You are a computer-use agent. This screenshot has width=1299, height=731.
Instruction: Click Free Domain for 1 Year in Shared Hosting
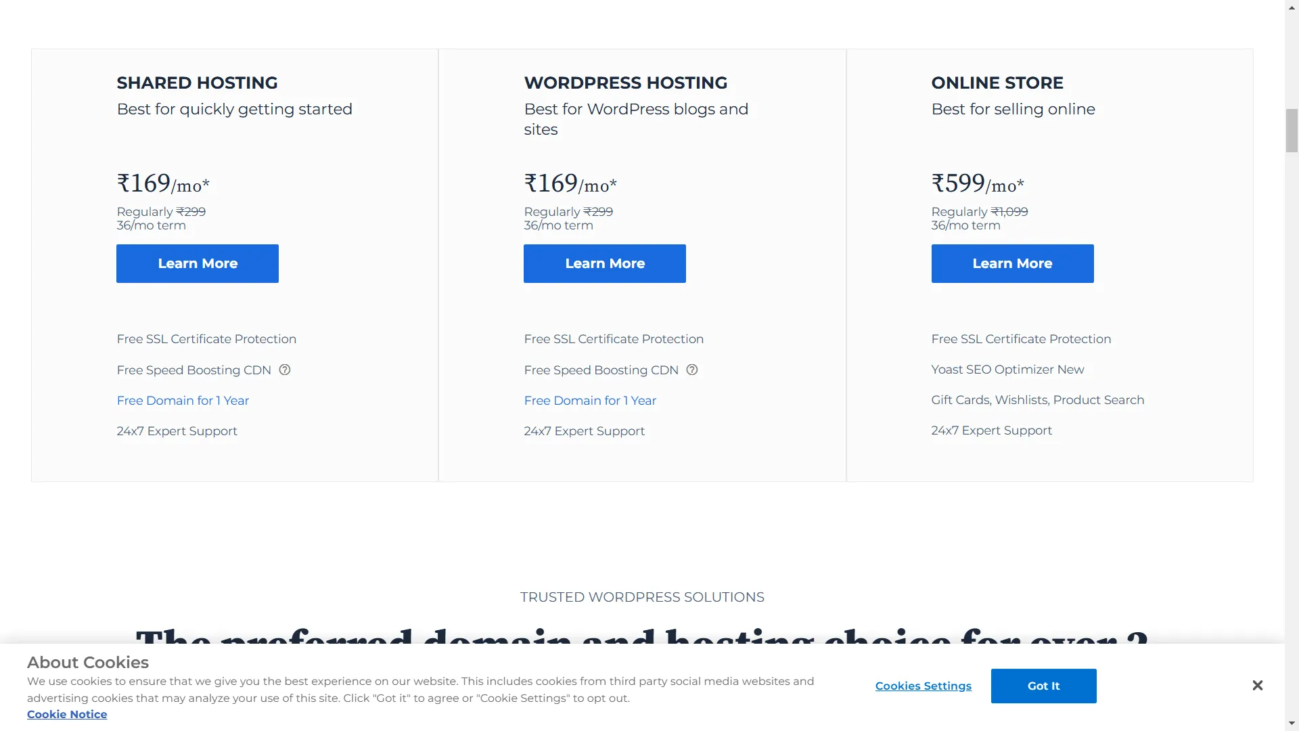[183, 400]
